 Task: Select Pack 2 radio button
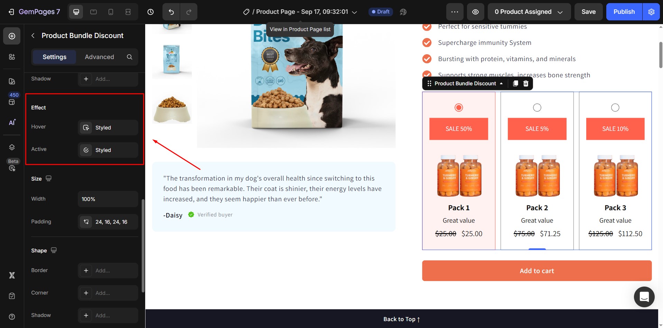click(537, 108)
